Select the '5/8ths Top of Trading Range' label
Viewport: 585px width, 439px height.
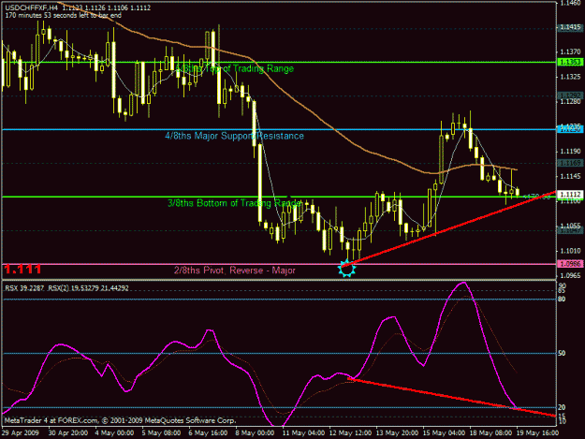click(x=235, y=68)
